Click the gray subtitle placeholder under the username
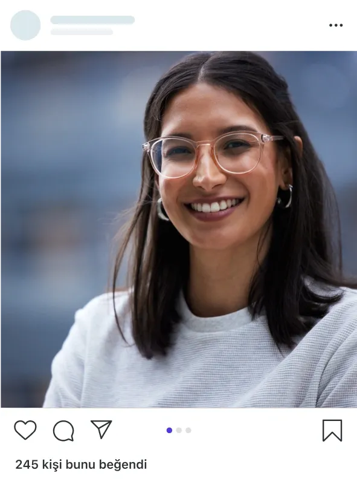The height and width of the screenshot is (496, 357). click(x=82, y=31)
